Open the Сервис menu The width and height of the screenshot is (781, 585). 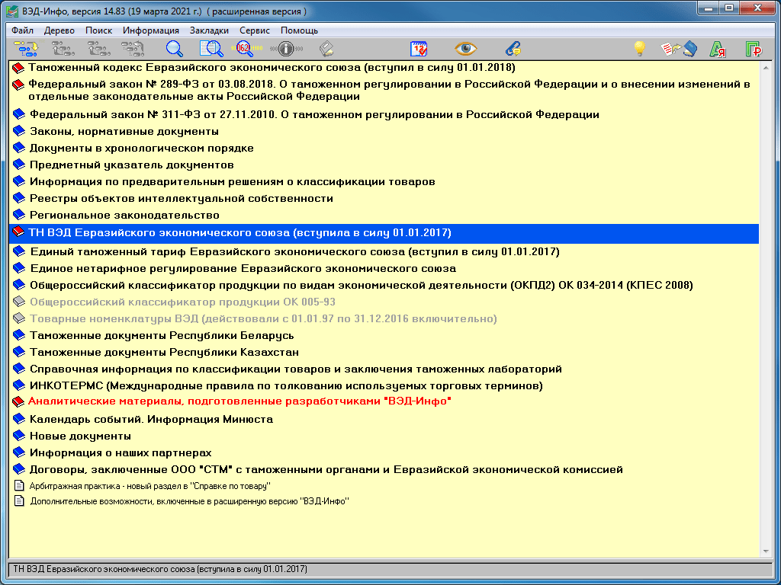coord(255,30)
